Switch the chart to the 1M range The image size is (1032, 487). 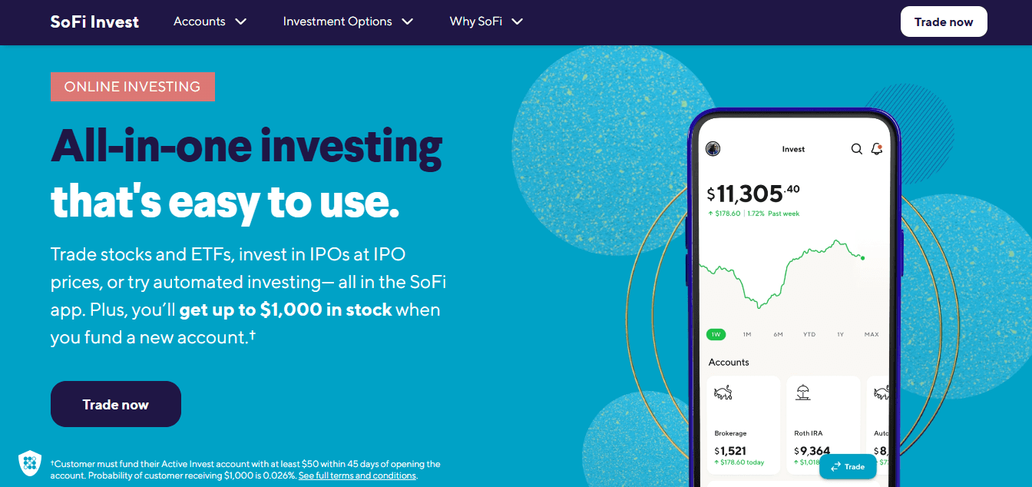(747, 334)
